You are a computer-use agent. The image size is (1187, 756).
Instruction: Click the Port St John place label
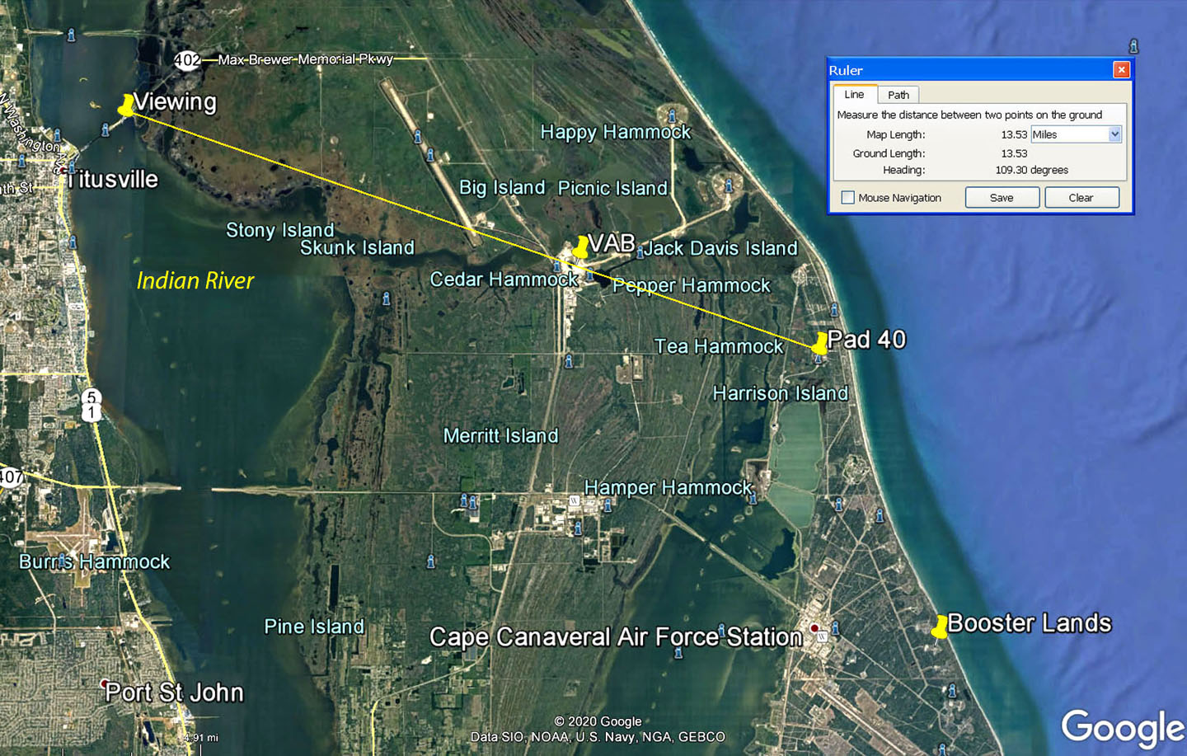[x=174, y=693]
